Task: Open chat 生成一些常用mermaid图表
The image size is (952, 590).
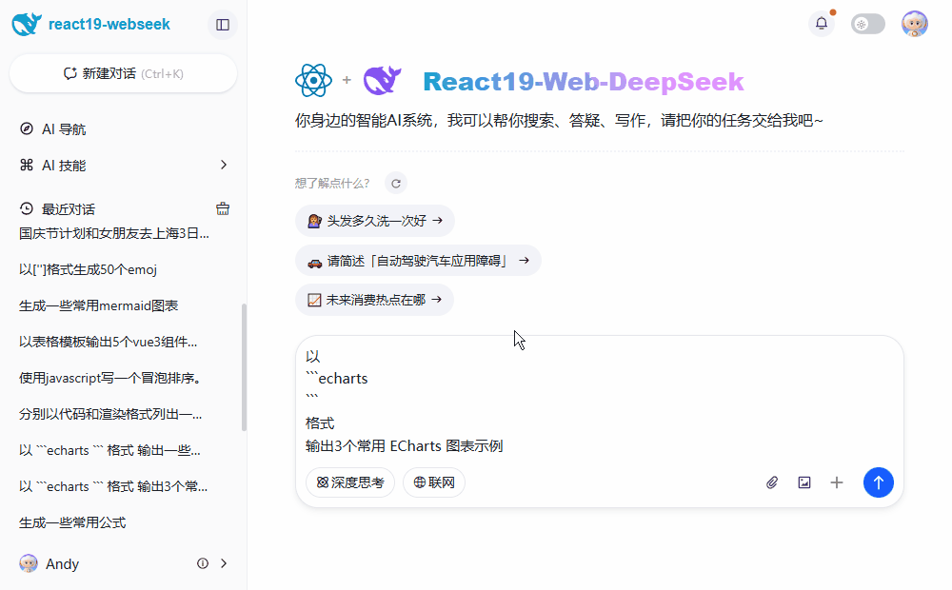Action: pyautogui.click(x=98, y=305)
